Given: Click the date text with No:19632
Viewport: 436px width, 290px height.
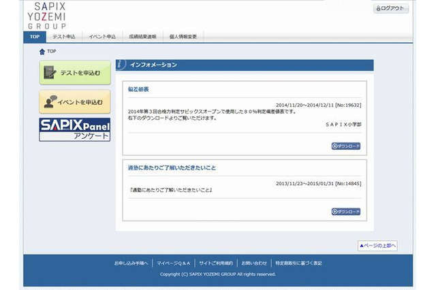Looking at the screenshot, I should pyautogui.click(x=319, y=106).
